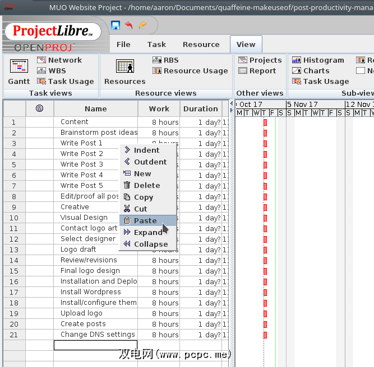Click the Work column header
374x367 pixels.
point(159,109)
